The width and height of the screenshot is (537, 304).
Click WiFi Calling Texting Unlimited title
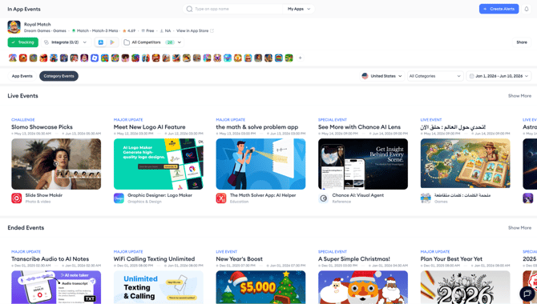pyautogui.click(x=154, y=259)
